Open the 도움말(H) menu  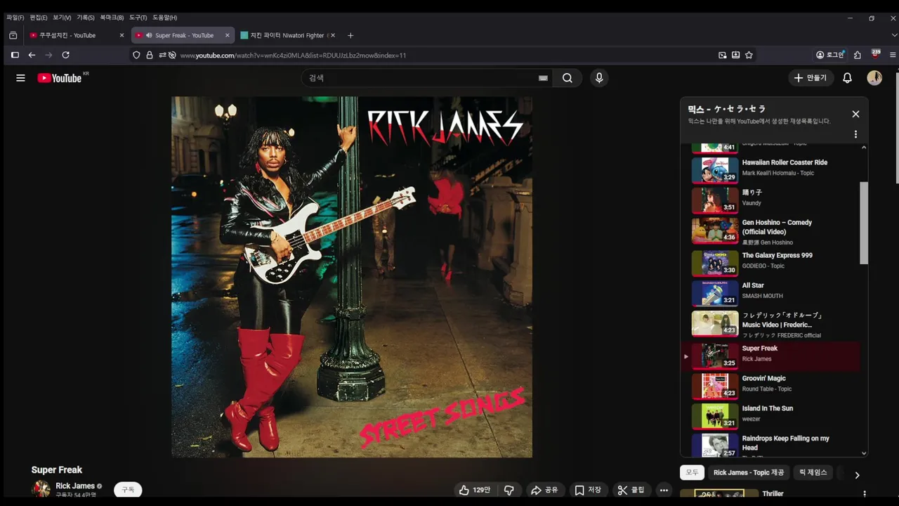(164, 18)
